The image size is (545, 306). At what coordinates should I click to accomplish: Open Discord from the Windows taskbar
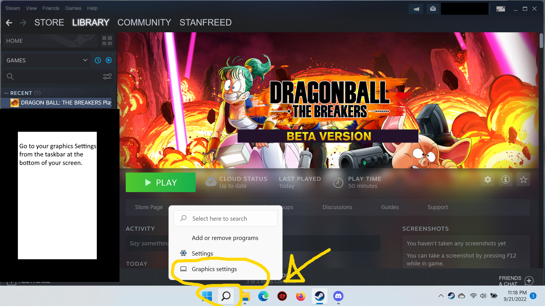pyautogui.click(x=338, y=296)
